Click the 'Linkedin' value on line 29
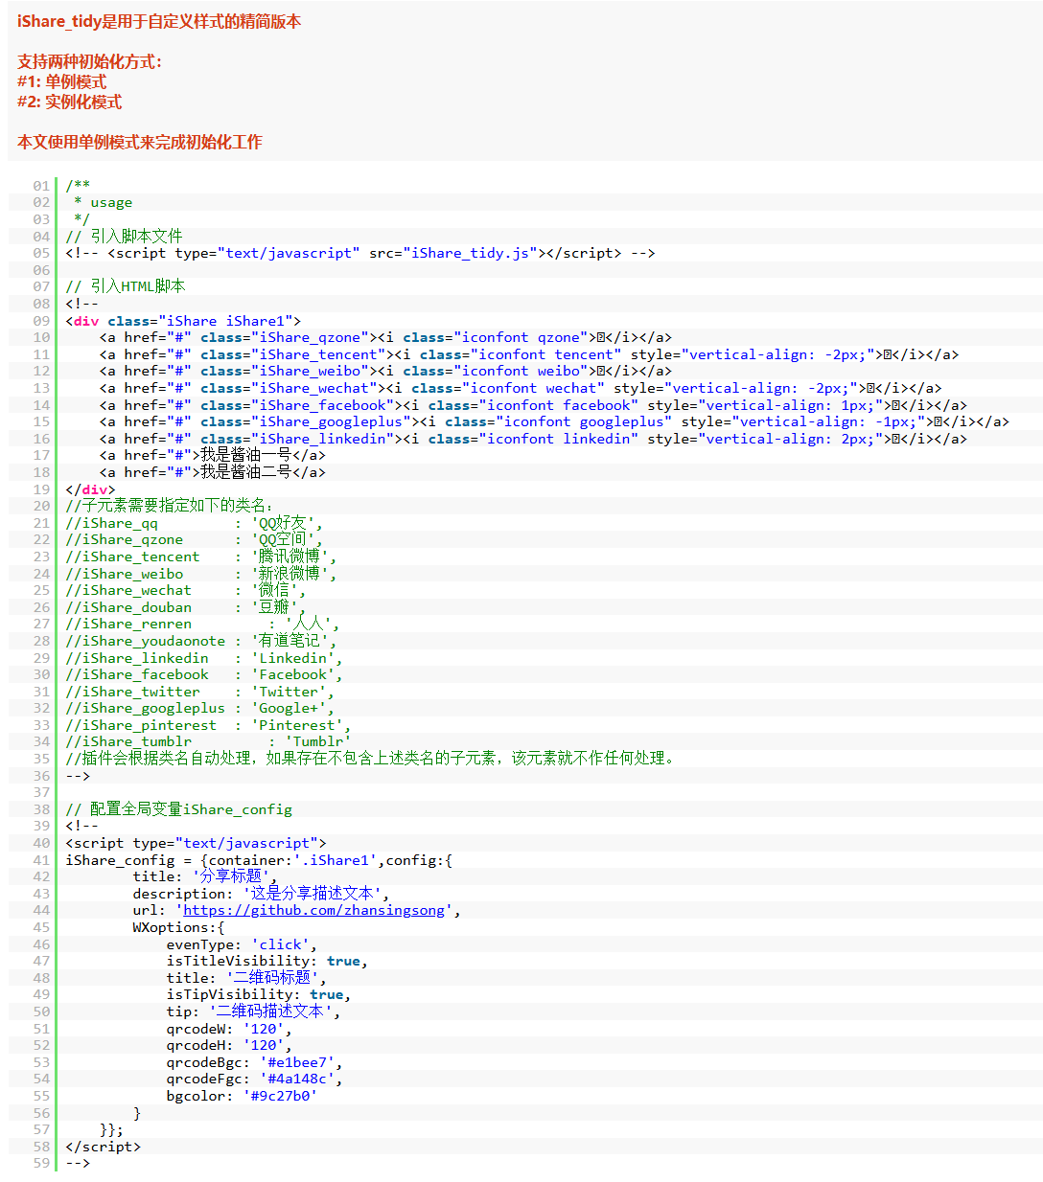The height and width of the screenshot is (1182, 1043). pos(293,658)
